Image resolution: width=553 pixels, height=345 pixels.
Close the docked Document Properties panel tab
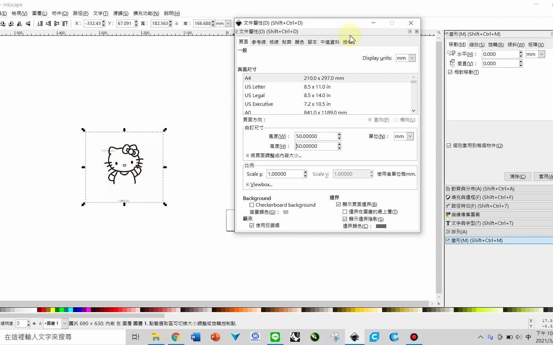(417, 31)
